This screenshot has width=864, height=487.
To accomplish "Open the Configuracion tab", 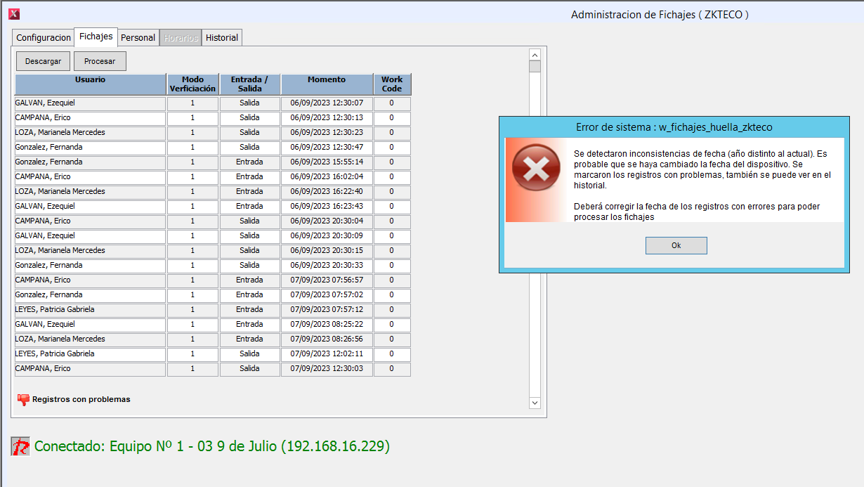I will tap(44, 38).
